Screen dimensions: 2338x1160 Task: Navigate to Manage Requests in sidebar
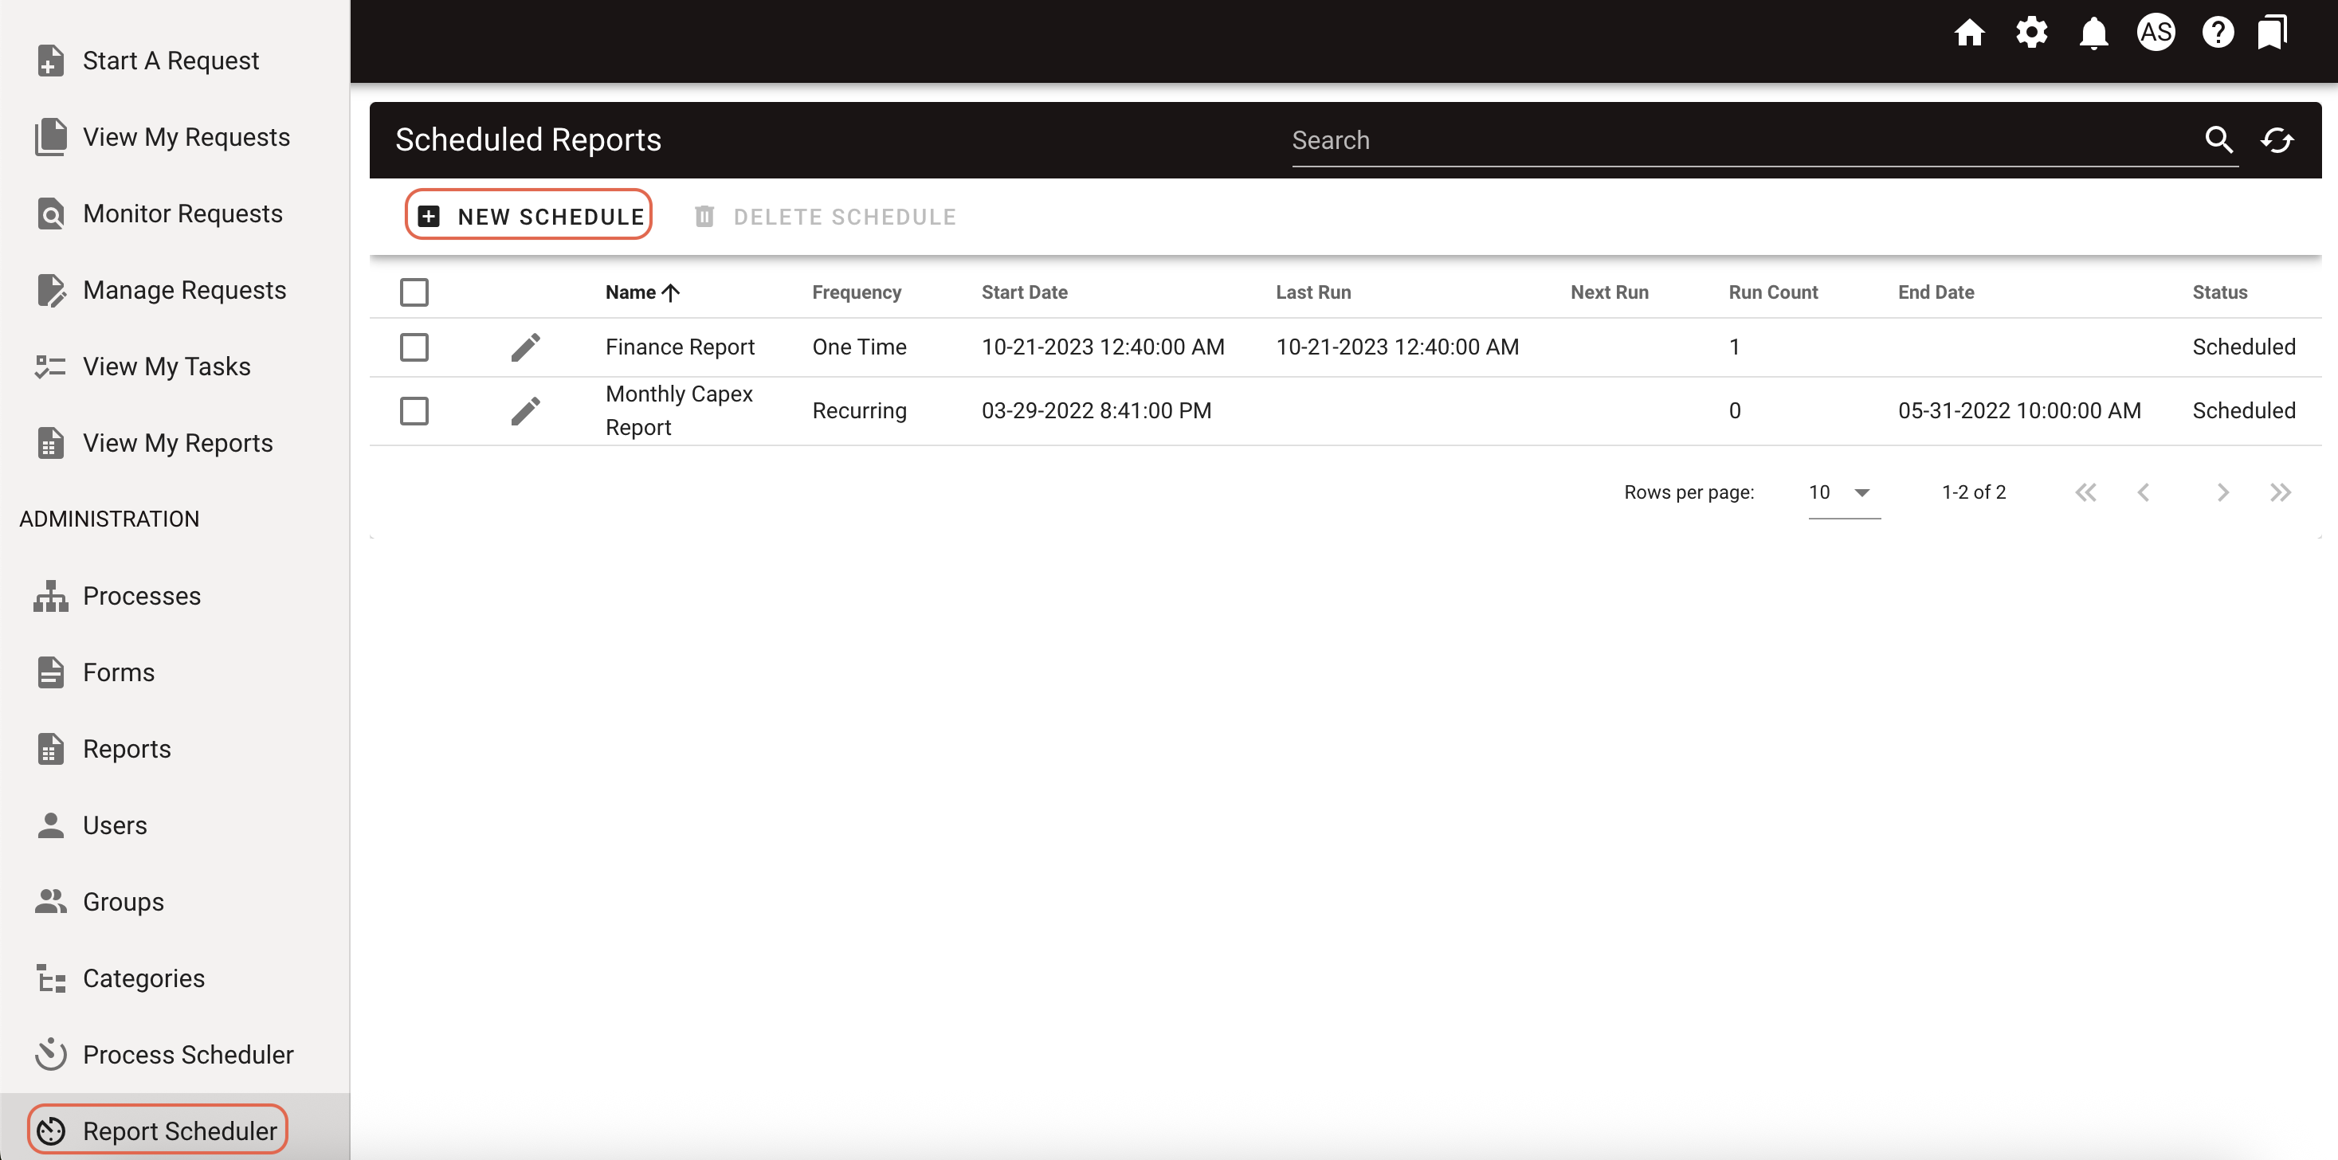183,289
